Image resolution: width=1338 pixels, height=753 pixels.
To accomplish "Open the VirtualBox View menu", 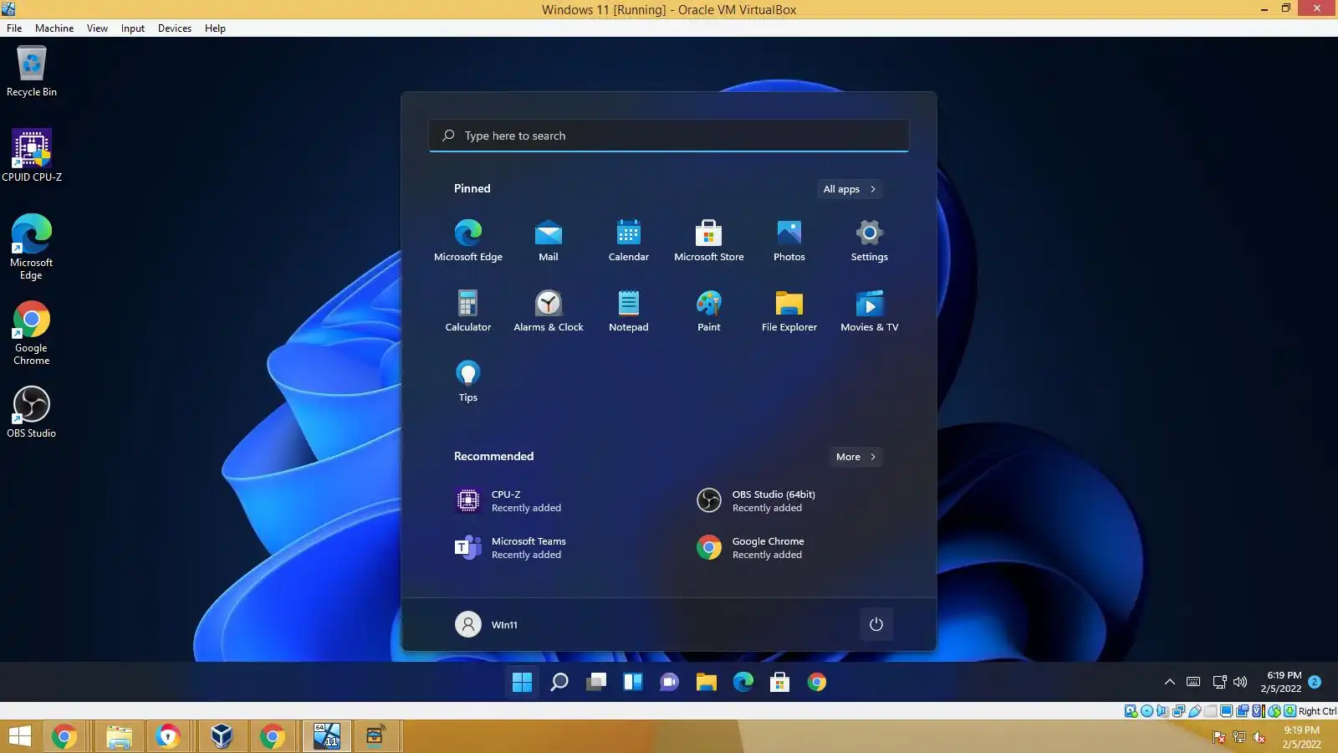I will pos(97,28).
